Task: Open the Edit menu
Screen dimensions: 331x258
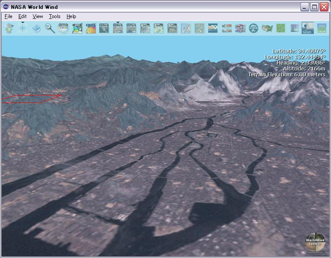Action: [x=22, y=16]
